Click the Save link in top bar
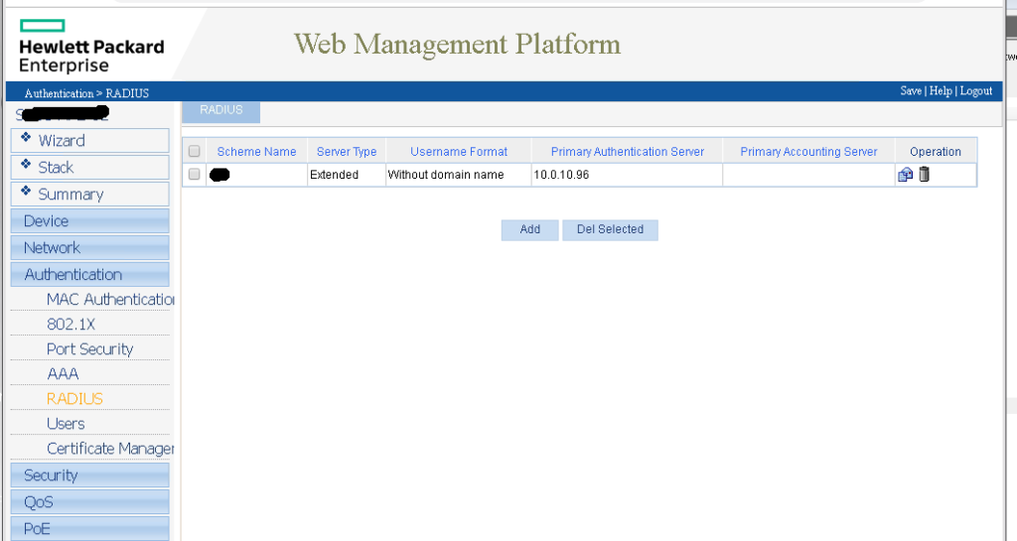Viewport: 1017px width, 541px height. coord(910,91)
